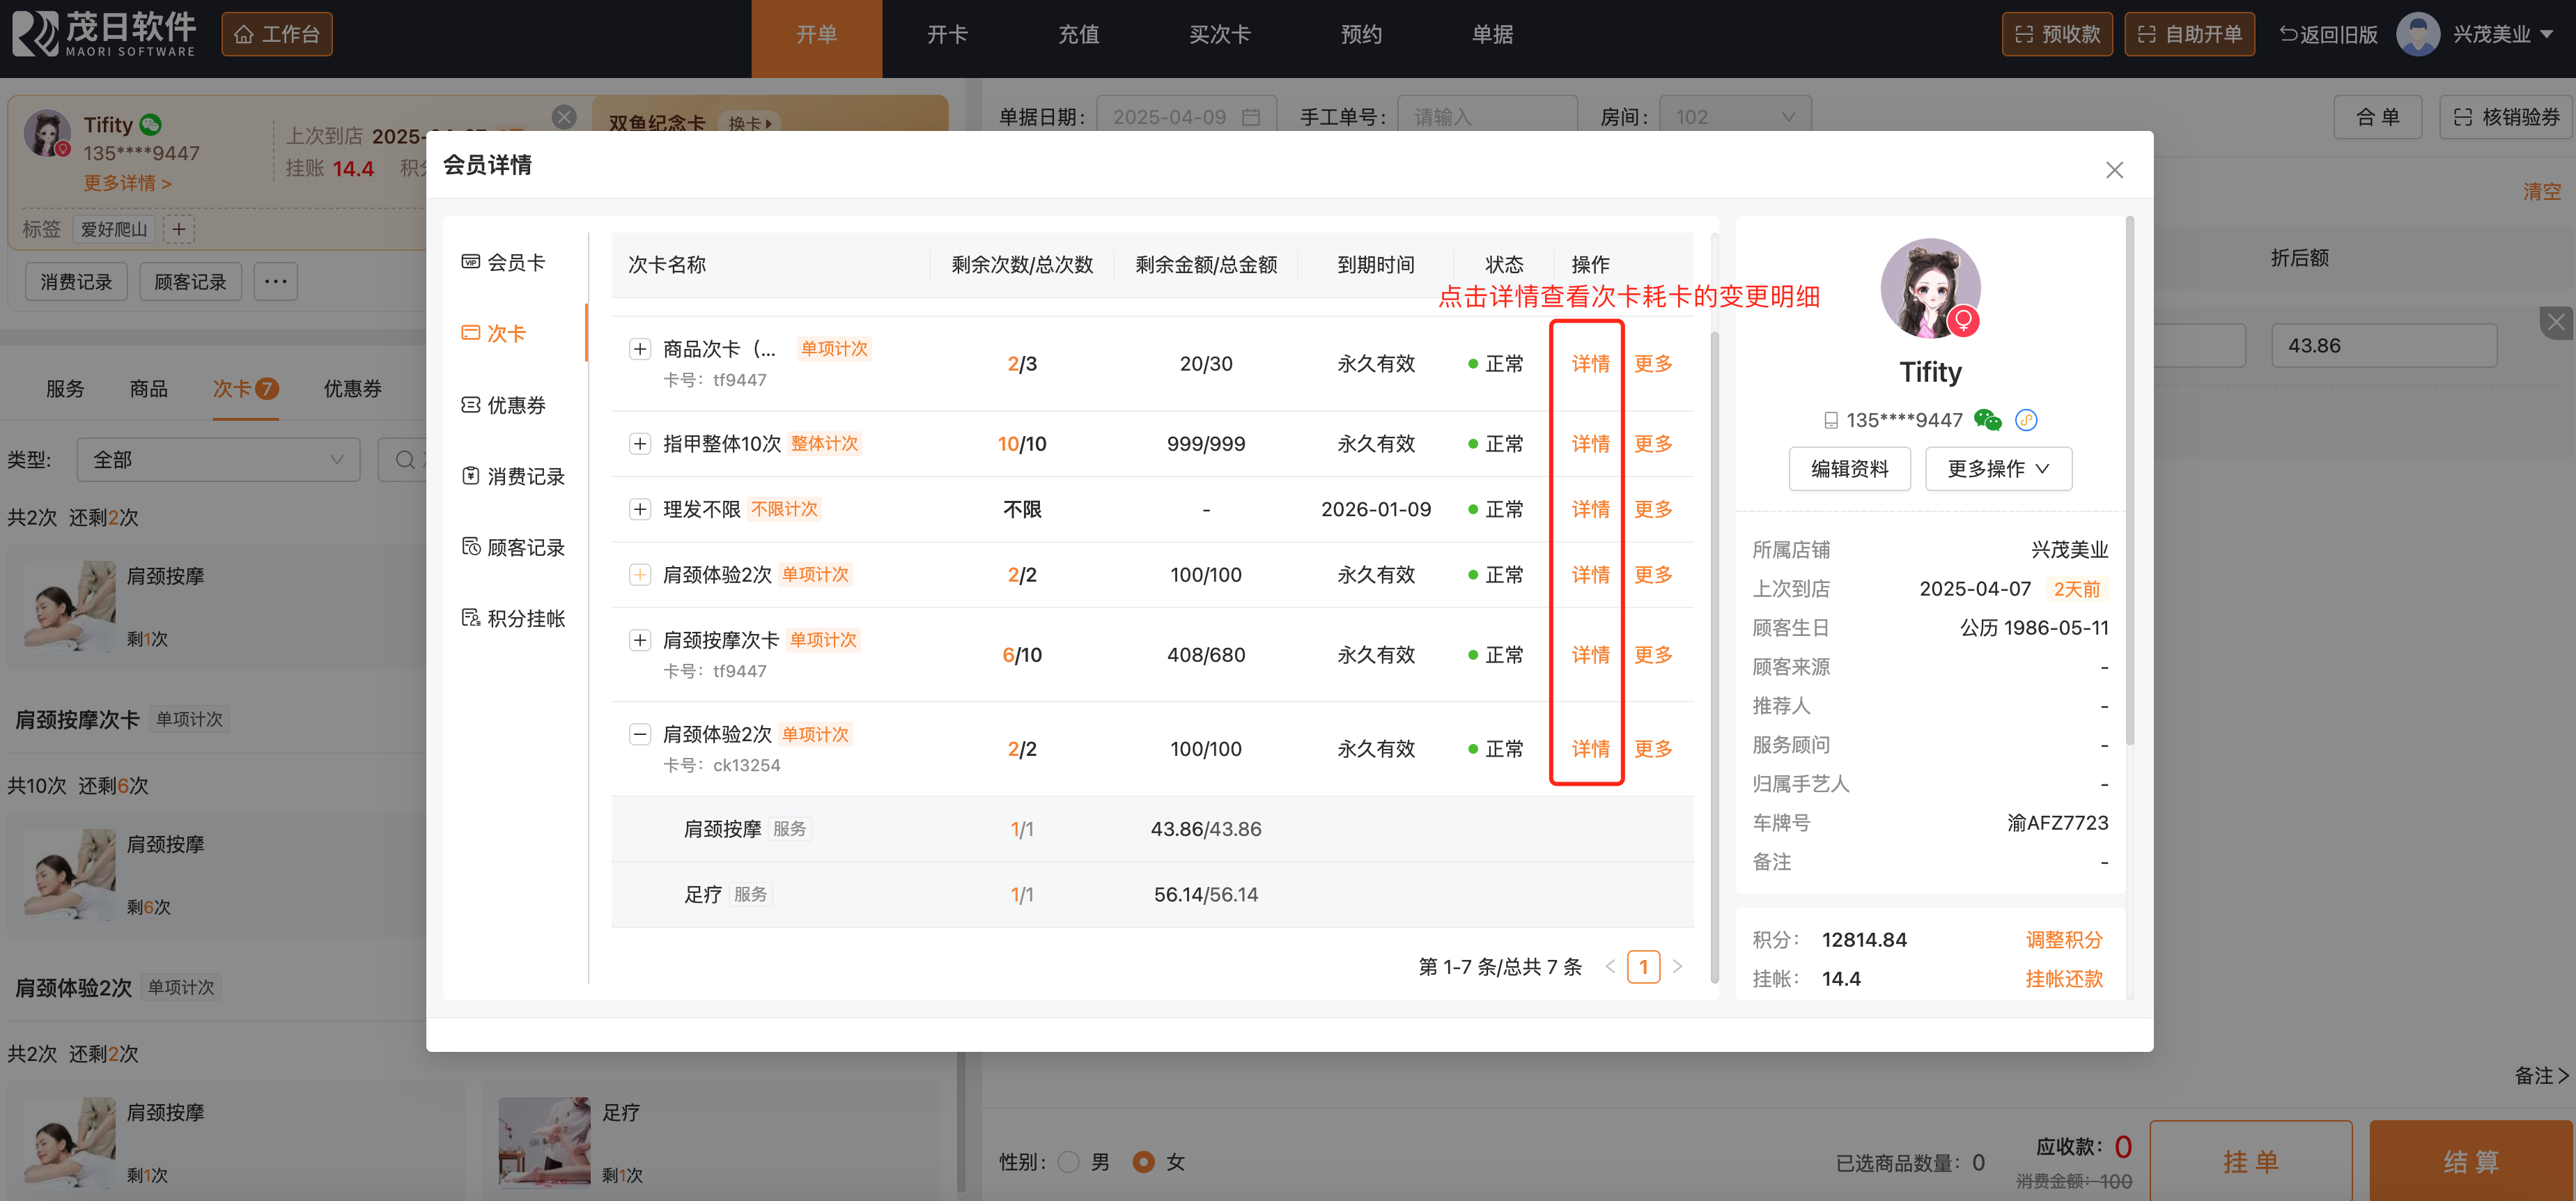Click the blue link icon beside the WeChat icon
The width and height of the screenshot is (2576, 1201).
[x=2026, y=420]
